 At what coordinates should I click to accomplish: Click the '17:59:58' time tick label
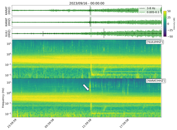tap(124, 123)
